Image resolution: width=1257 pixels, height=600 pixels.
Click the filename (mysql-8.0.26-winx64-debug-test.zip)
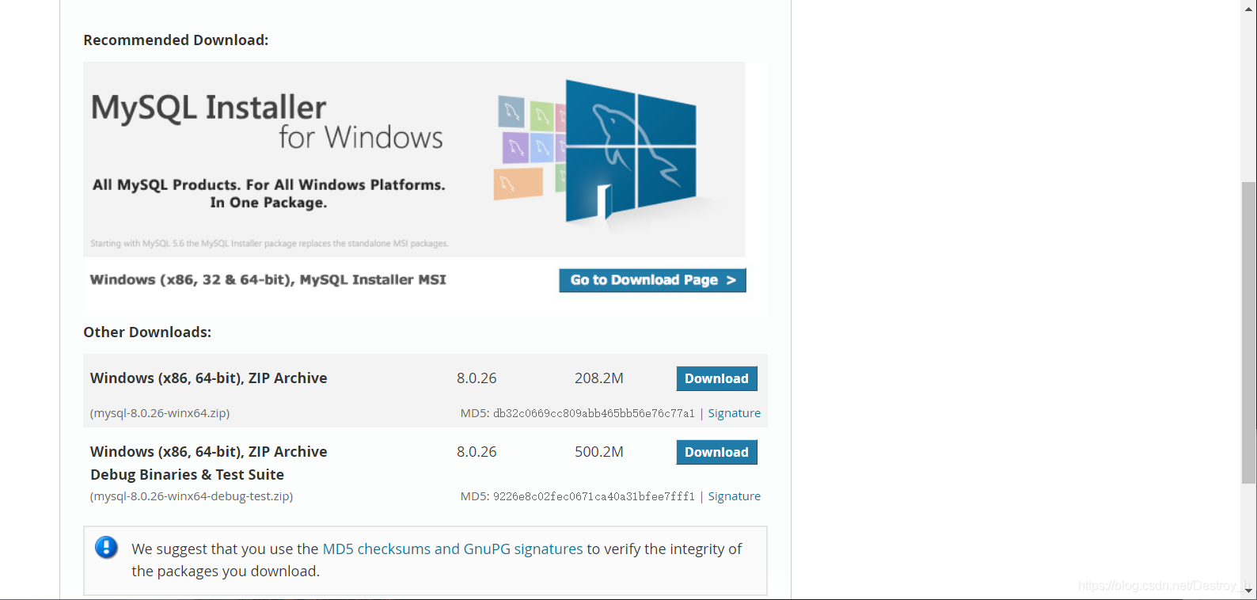[192, 496]
